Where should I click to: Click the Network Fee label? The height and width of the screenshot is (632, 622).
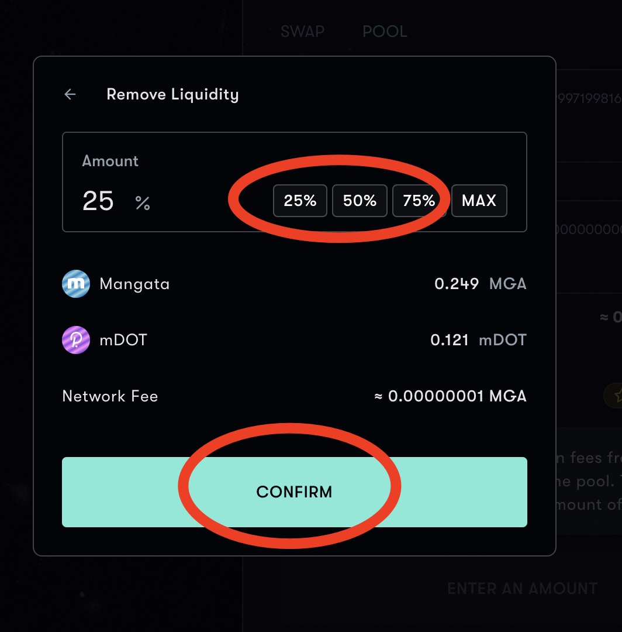tap(110, 396)
